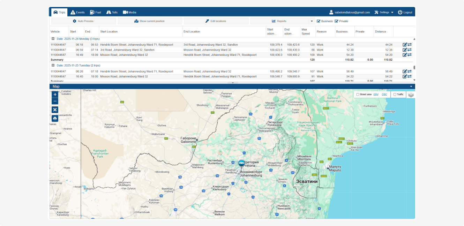Screen dimensions: 464x226
Task: Click the map zoom out minus button
Action: (x=55, y=101)
